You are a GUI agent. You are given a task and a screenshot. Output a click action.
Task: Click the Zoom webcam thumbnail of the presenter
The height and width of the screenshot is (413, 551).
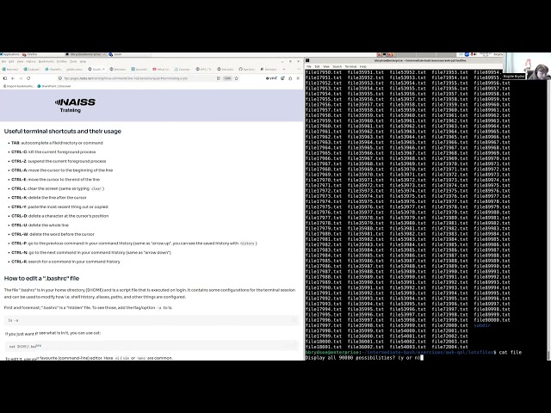pos(527,67)
